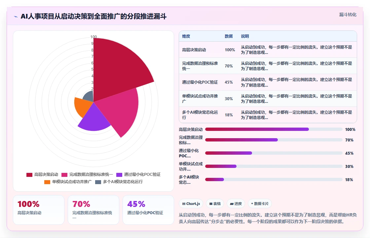Screen dimensions: 370x238
Task: Click the gray 多个AI模块 chart segment
Action: coord(89,96)
